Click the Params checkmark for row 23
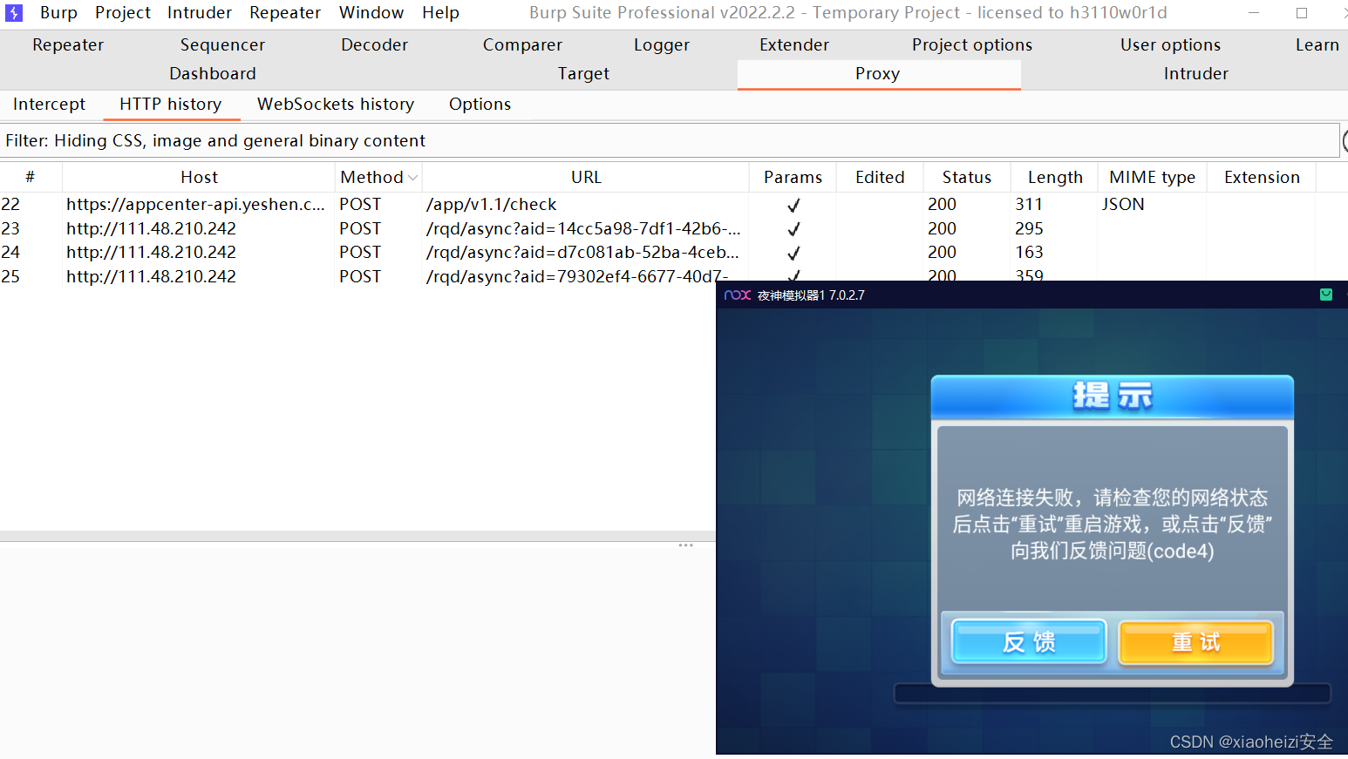Image resolution: width=1348 pixels, height=759 pixels. pos(793,229)
